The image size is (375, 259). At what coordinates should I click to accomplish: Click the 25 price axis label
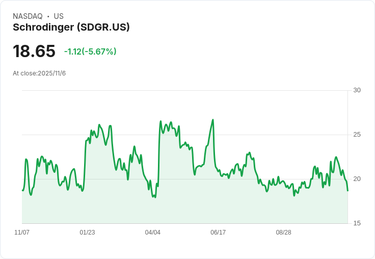point(357,135)
